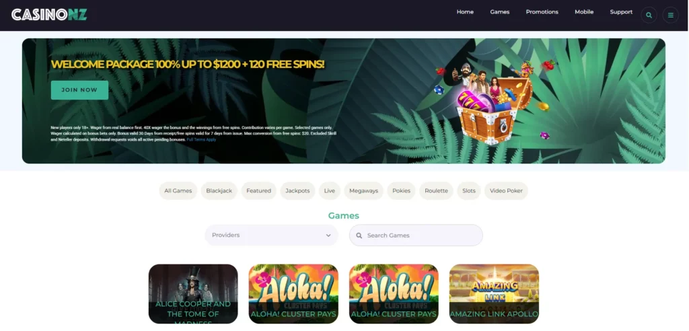This screenshot has height=331, width=689.
Task: Click the search icon in the header
Action: pyautogui.click(x=649, y=15)
